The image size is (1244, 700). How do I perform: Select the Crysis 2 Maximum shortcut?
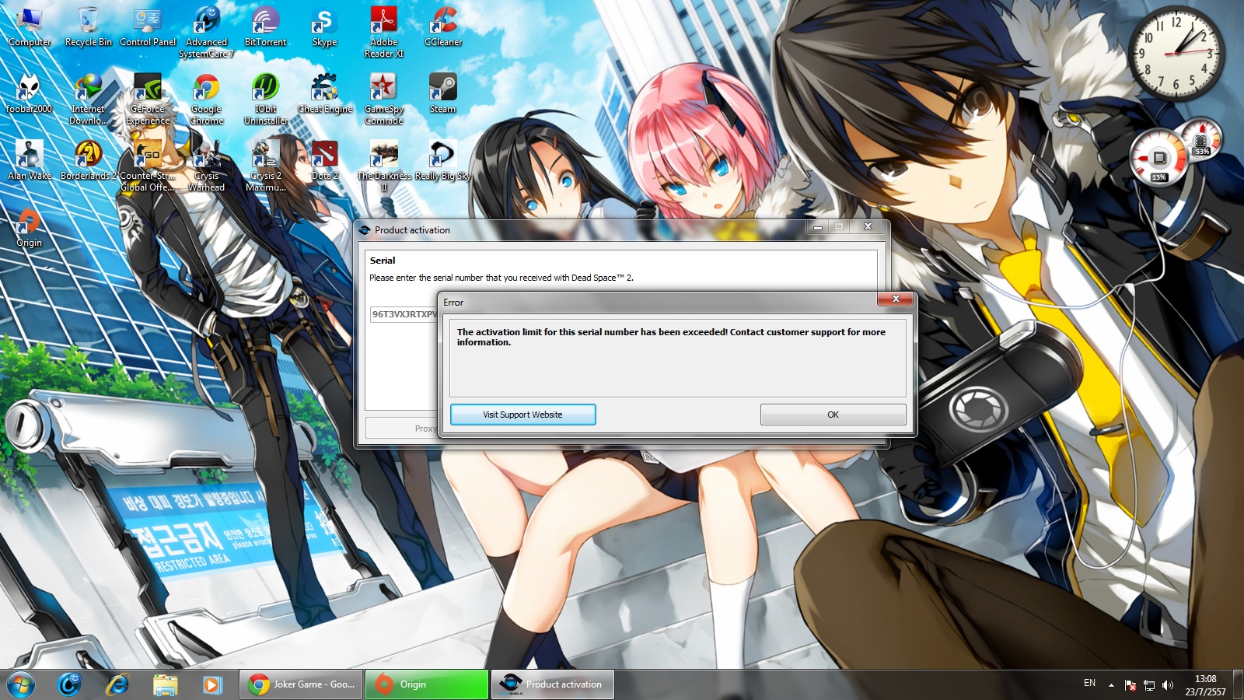266,166
